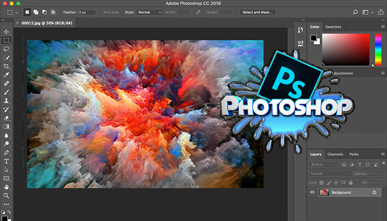Toggle the pixel layer filter in Layers
This screenshot has width=387, height=221.
pos(344,165)
